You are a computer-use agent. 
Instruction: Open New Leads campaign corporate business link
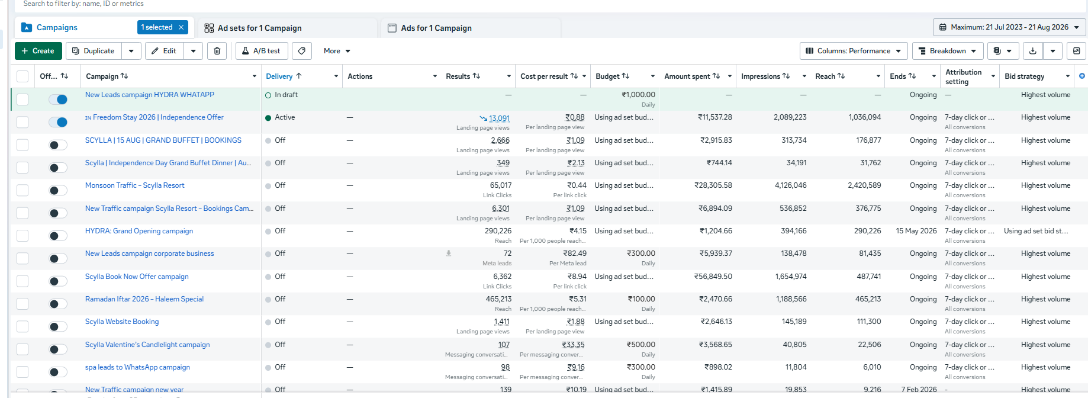(x=150, y=253)
